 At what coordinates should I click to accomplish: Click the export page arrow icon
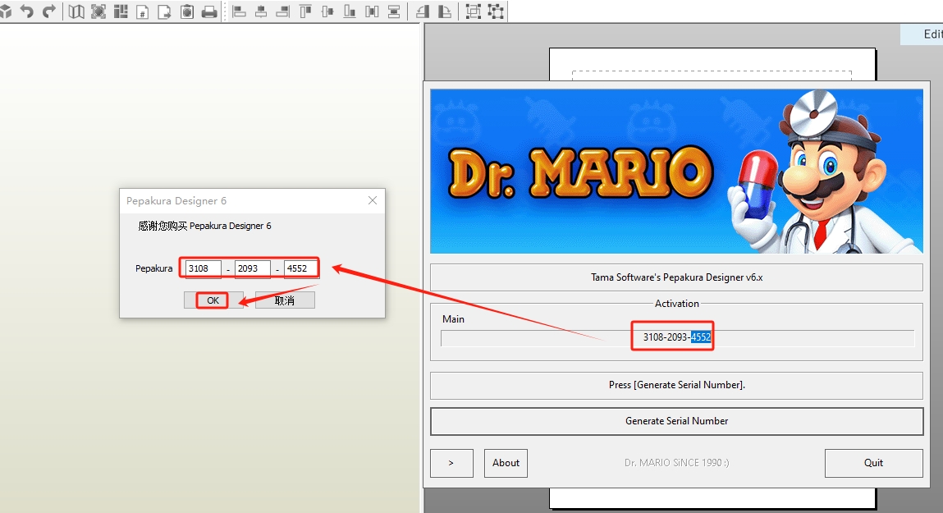point(164,11)
